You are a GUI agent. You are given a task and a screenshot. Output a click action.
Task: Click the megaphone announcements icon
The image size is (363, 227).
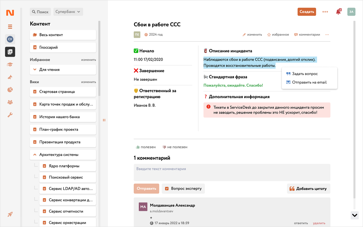[10, 77]
